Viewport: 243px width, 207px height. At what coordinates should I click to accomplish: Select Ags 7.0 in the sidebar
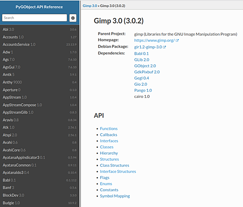(39, 60)
